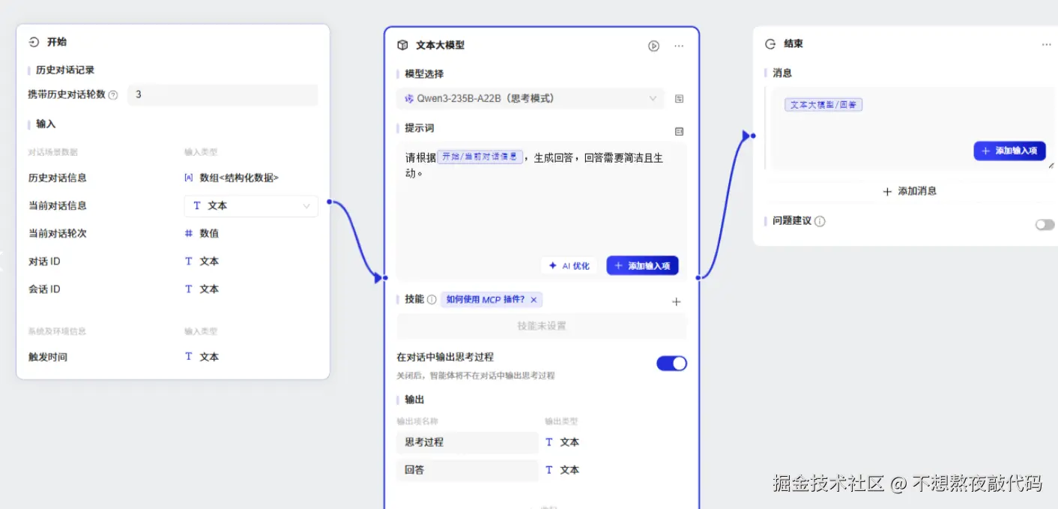
Task: Click text type icon for 思考过程 output
Action: pyautogui.click(x=548, y=442)
